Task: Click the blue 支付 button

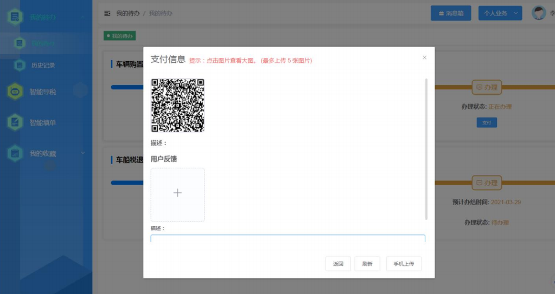Action: click(487, 122)
